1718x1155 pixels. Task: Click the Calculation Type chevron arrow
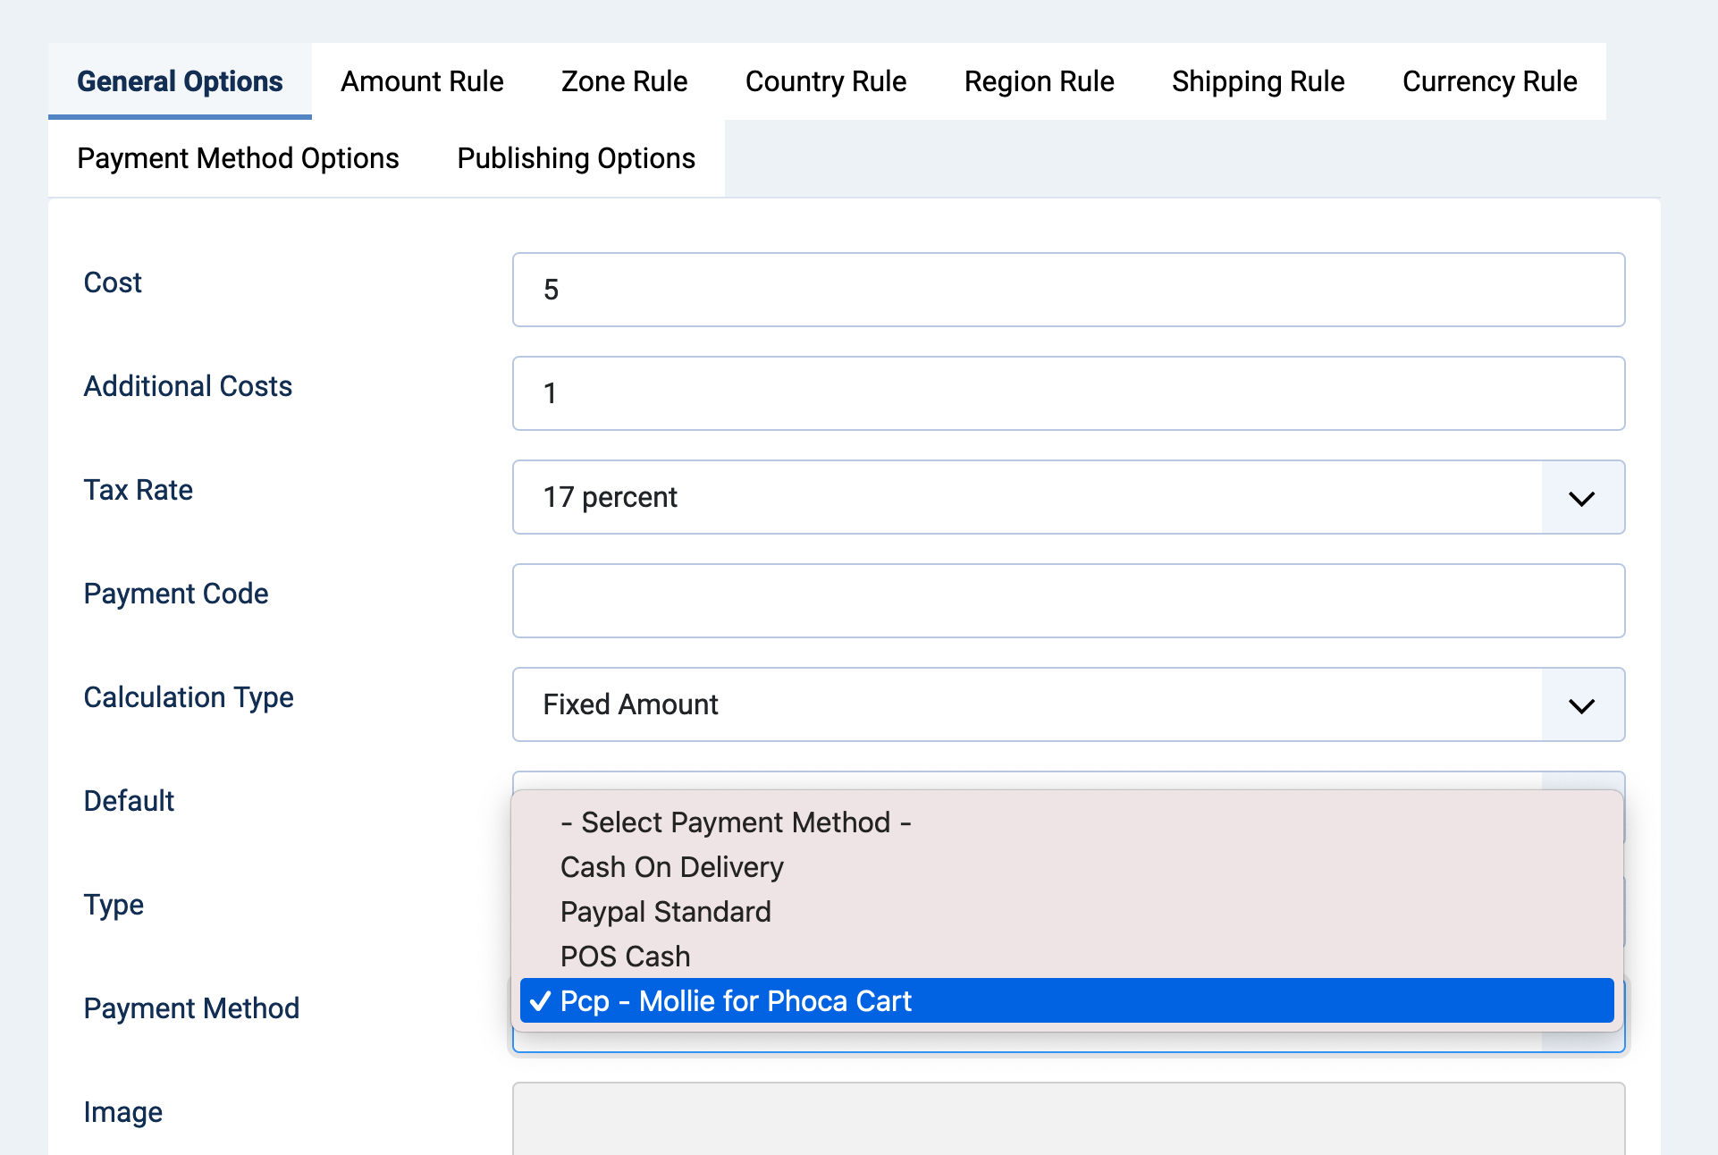1581,704
